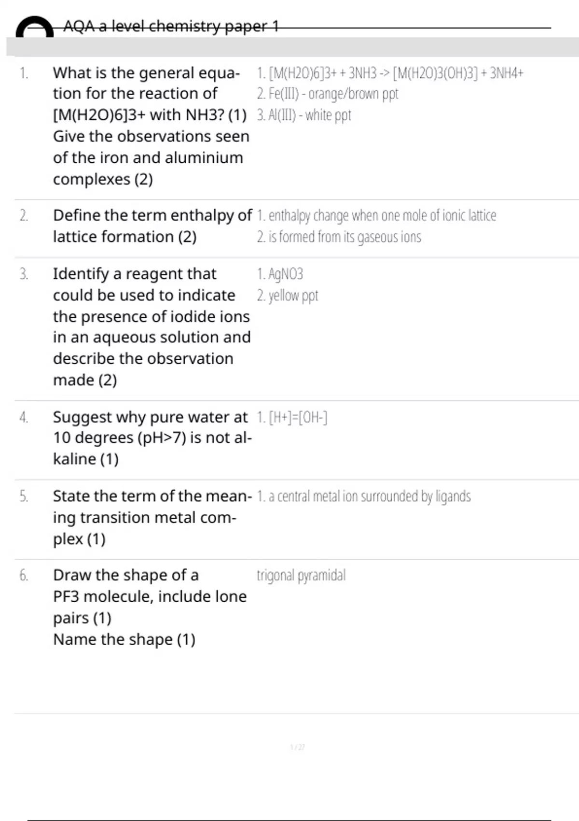The image size is (579, 821).
Task: Click the [M(H2O)6]3+ + 3NH3 equation answer
Action: (390, 73)
